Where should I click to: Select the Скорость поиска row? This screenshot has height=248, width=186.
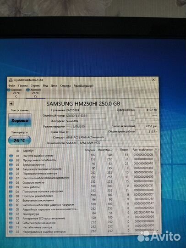click(x=81, y=182)
